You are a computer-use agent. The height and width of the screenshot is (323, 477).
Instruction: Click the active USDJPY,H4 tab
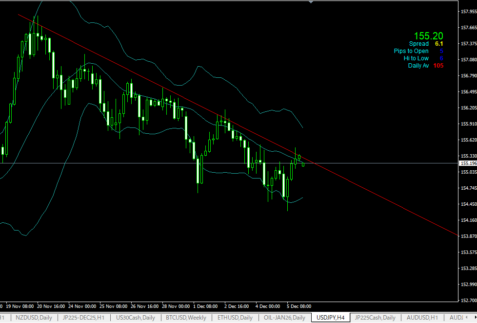click(330, 318)
